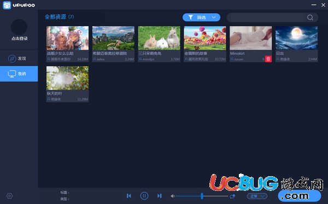This screenshot has height=204, width=328.
Task: Click the magnifier search icon
Action: tap(310, 17)
